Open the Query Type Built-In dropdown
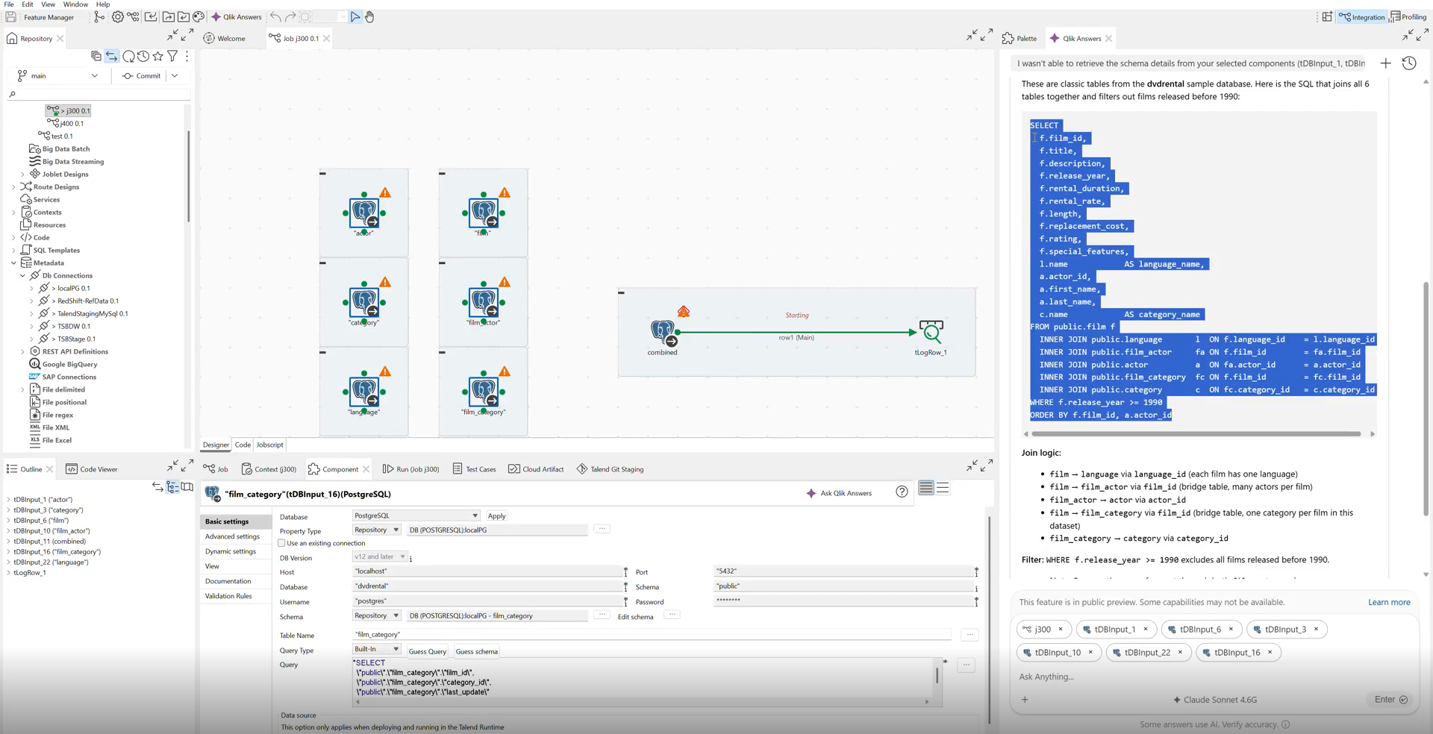 click(377, 649)
